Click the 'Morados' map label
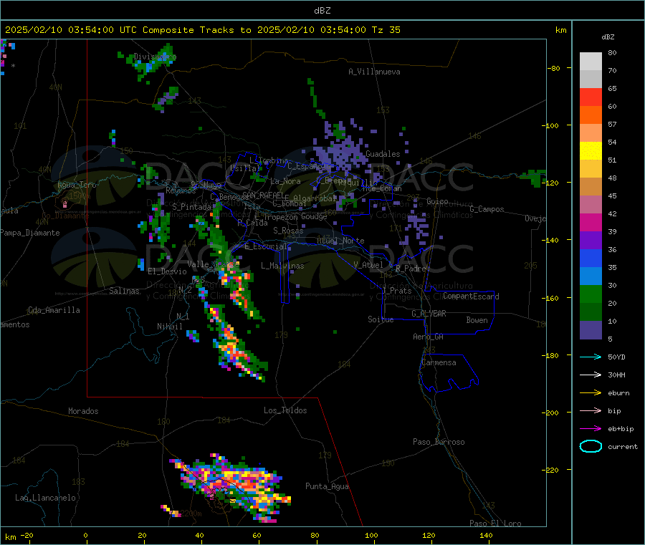 (83, 411)
